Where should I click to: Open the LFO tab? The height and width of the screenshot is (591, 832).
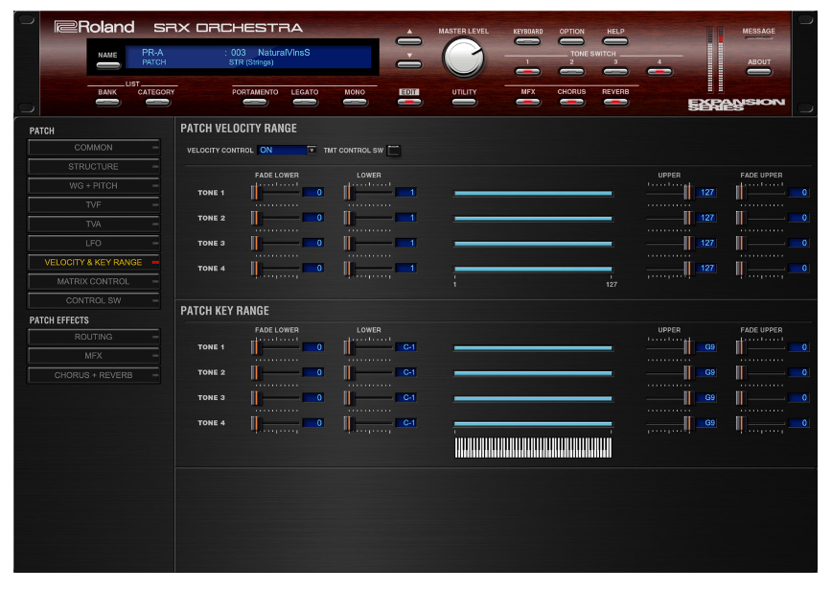click(x=93, y=243)
